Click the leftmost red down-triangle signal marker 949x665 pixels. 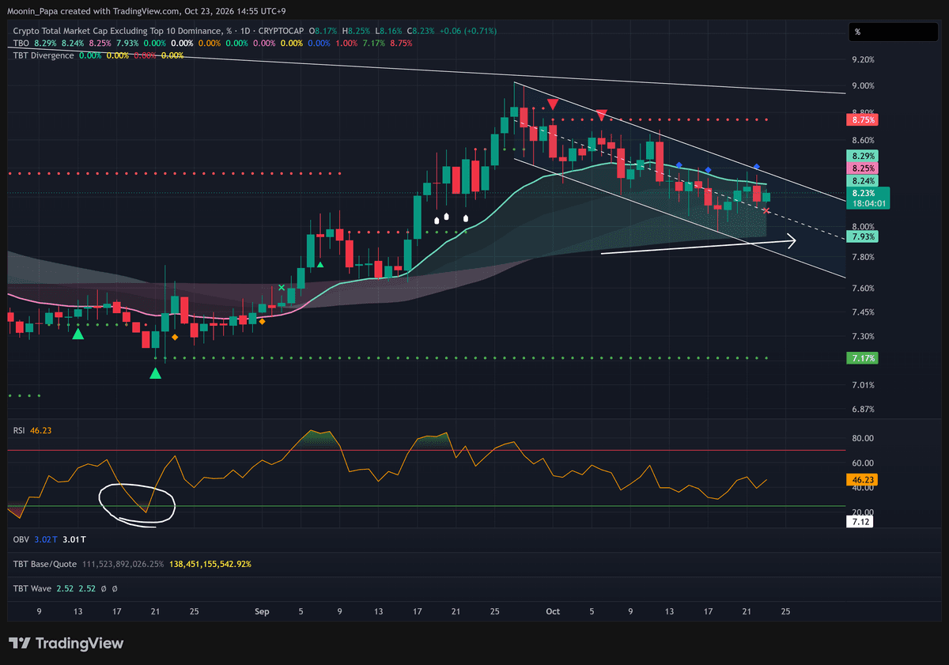pyautogui.click(x=554, y=104)
